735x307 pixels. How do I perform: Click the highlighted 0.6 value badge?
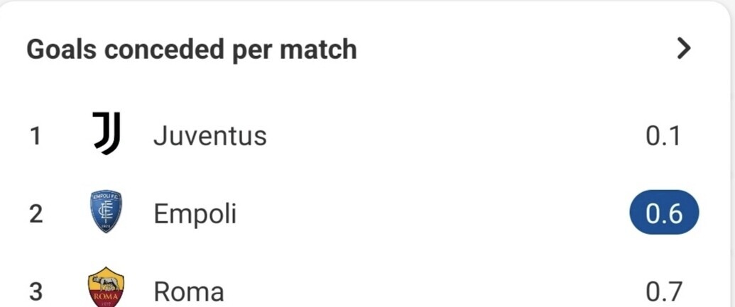[x=664, y=212]
